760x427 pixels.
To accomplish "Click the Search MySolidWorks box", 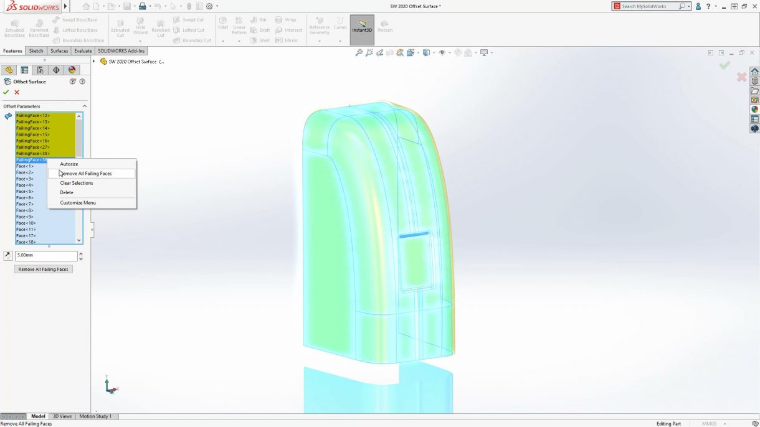I will pyautogui.click(x=652, y=6).
